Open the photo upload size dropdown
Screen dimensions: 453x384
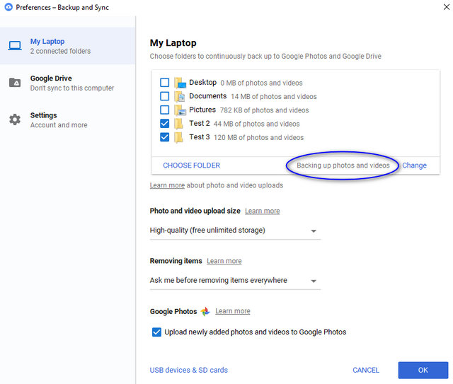(x=235, y=231)
